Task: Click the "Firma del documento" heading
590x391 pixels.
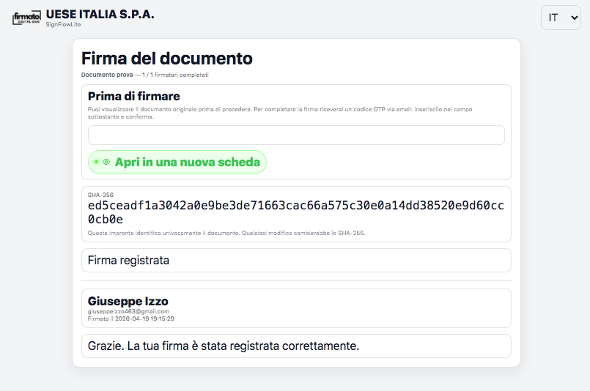Action: tap(167, 59)
